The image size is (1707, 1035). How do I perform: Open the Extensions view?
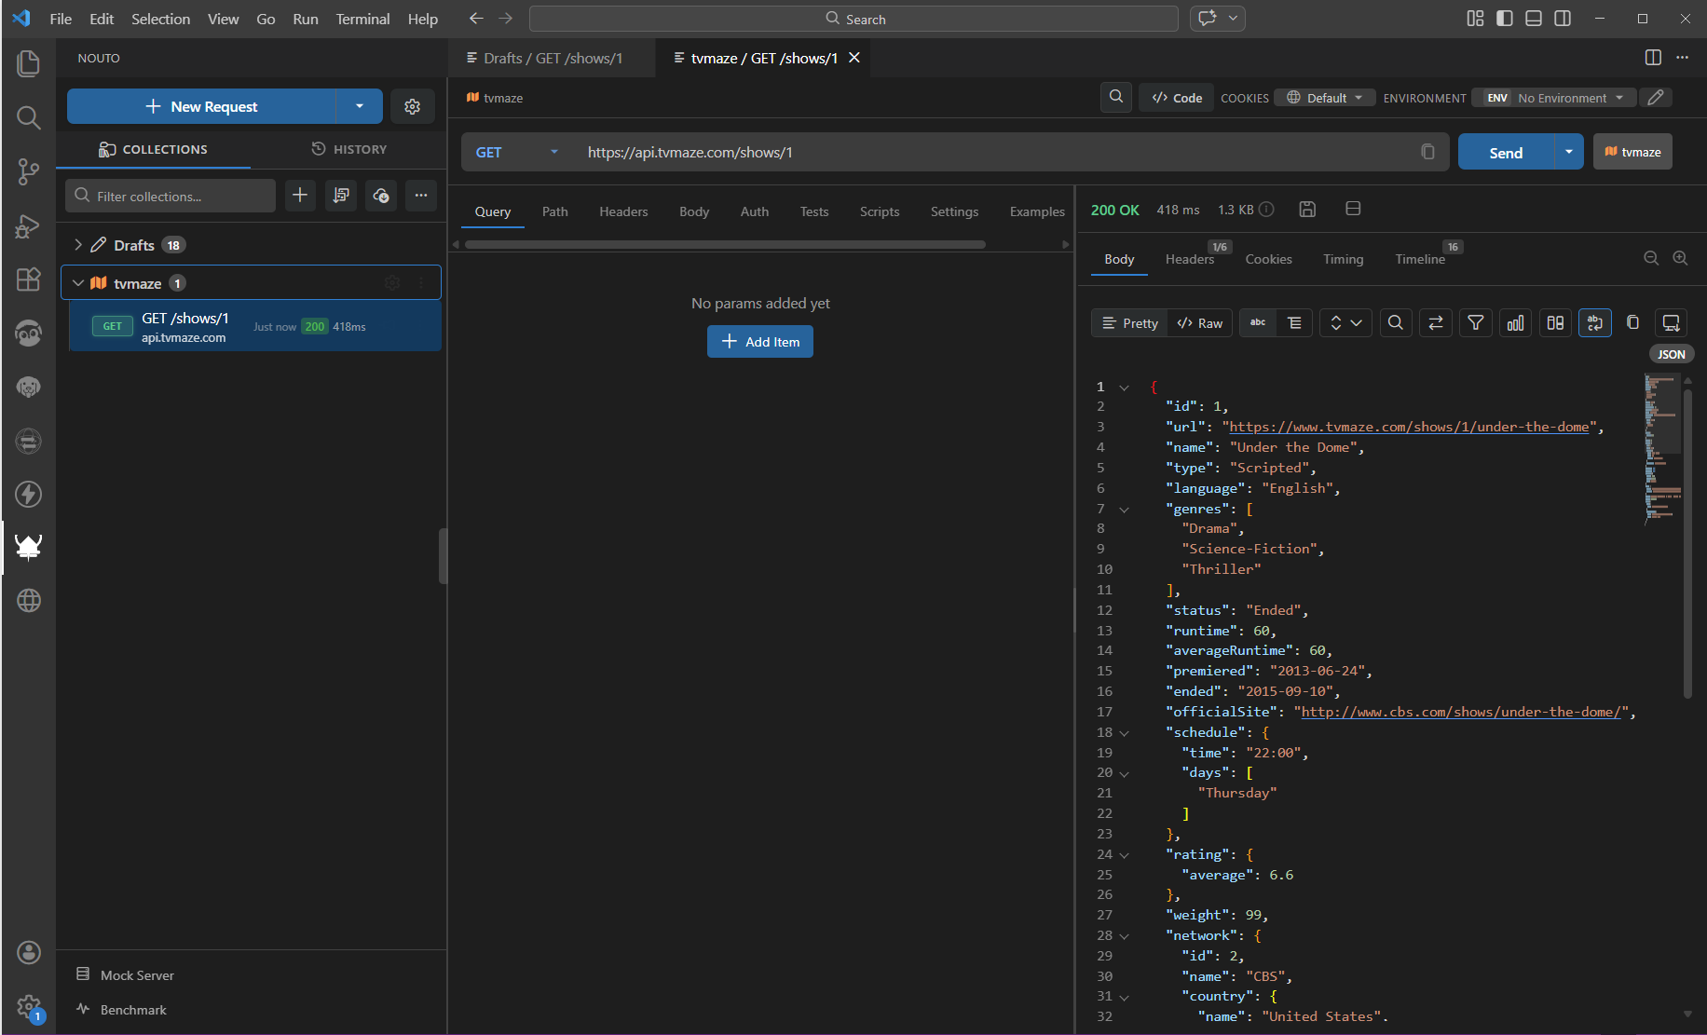pyautogui.click(x=29, y=279)
